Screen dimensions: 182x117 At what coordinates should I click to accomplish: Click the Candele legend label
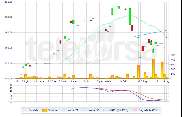(x=33, y=110)
